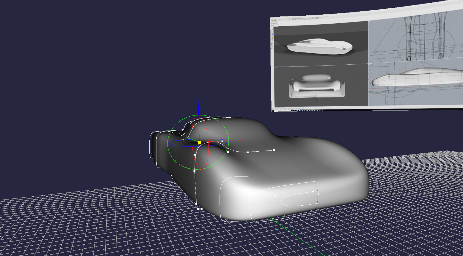Screen dimensions: 463x256
Task: Grab the yellow center handle of the gizmo
Action: point(199,142)
